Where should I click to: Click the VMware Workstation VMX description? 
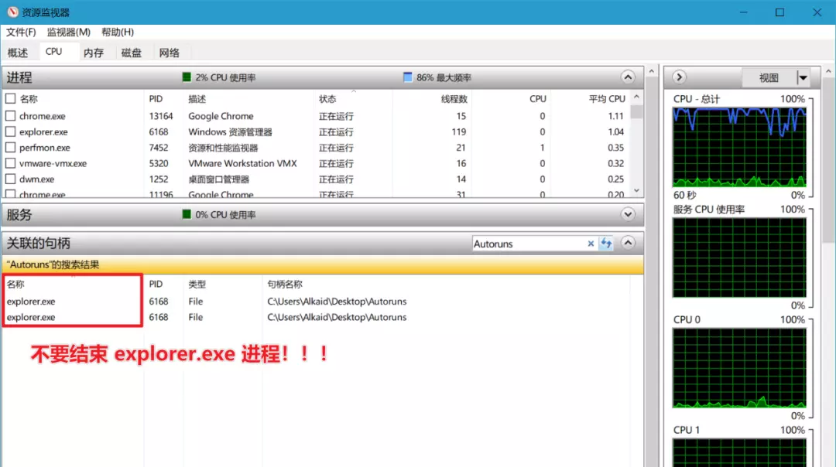(242, 163)
